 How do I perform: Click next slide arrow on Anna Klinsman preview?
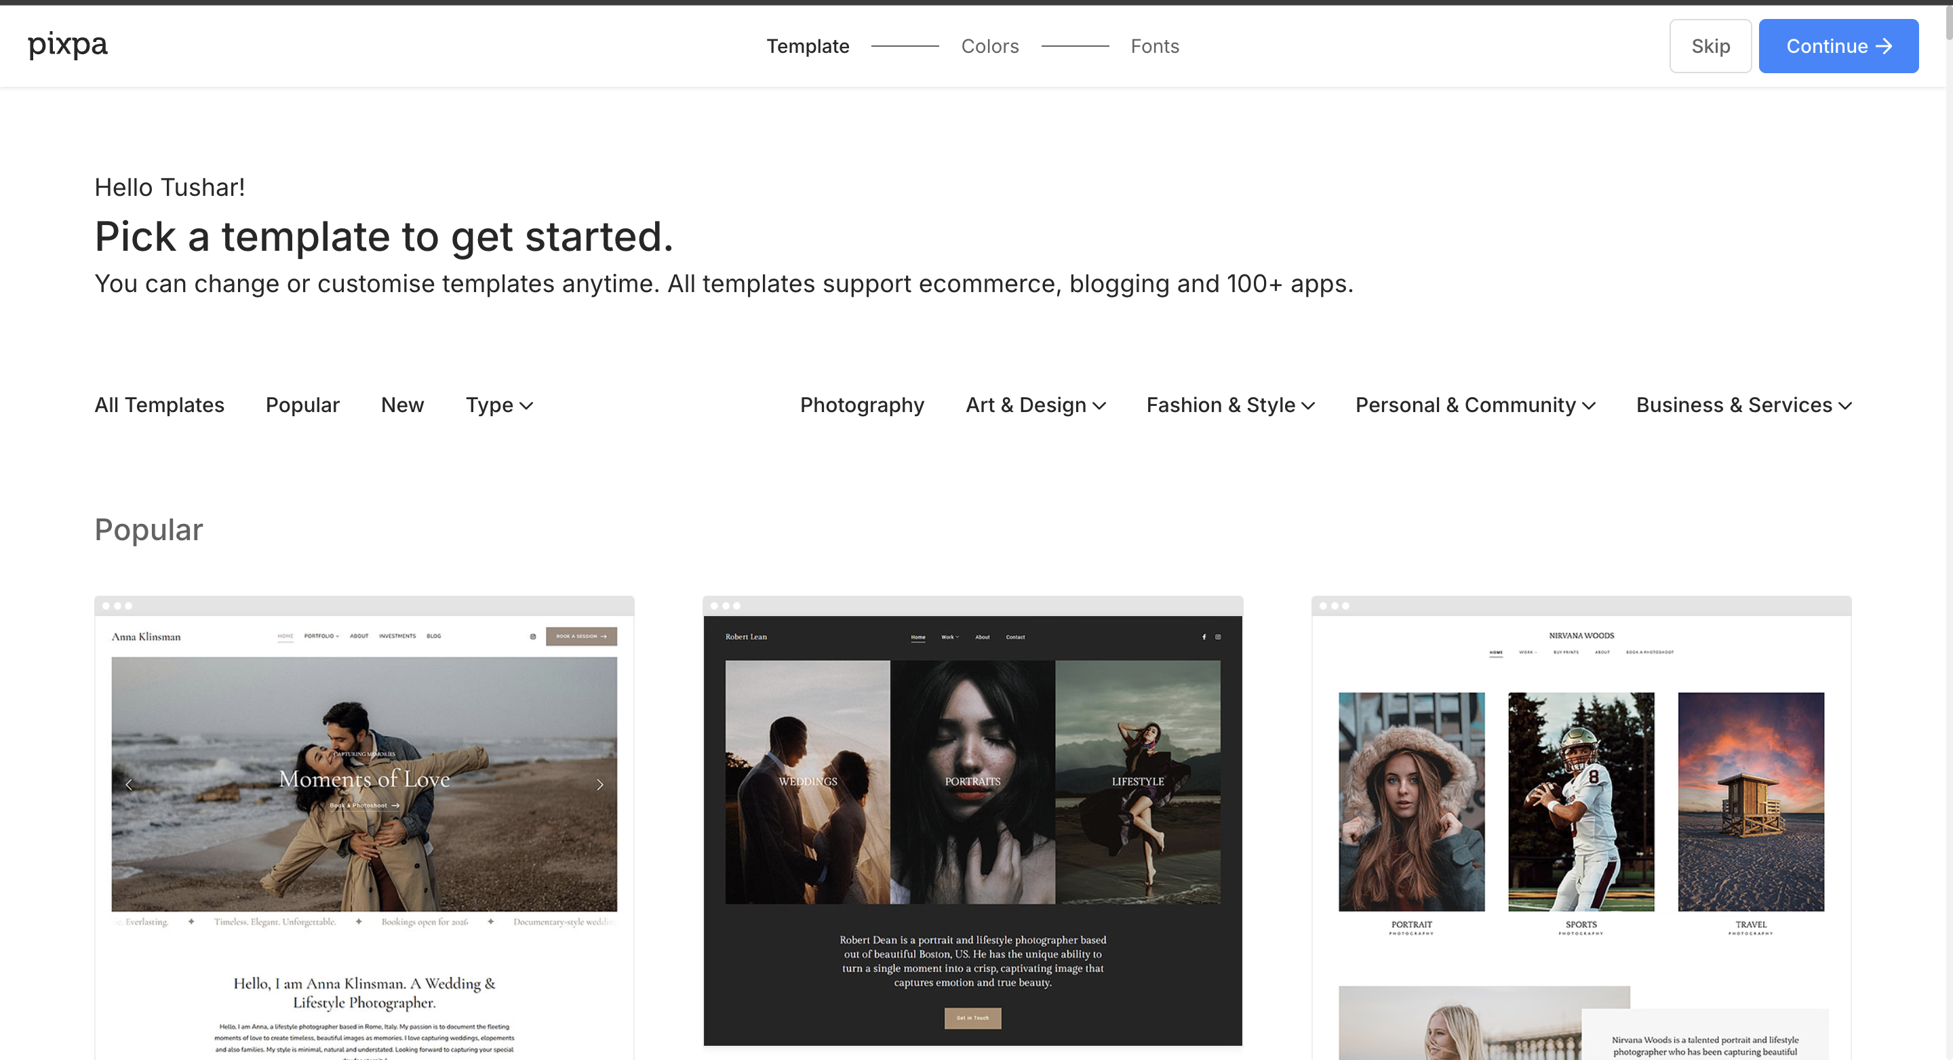click(599, 784)
